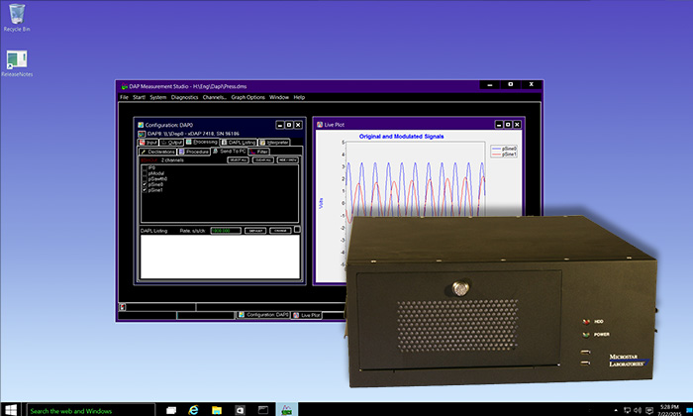The height and width of the screenshot is (416, 693).
Task: Uncheck the pSine0 channel checkbox
Action: [x=145, y=183]
